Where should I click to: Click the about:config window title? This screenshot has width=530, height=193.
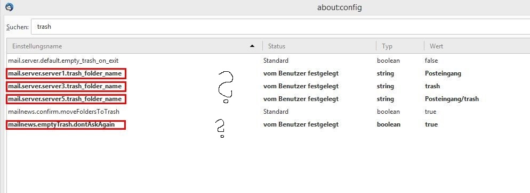pyautogui.click(x=339, y=7)
